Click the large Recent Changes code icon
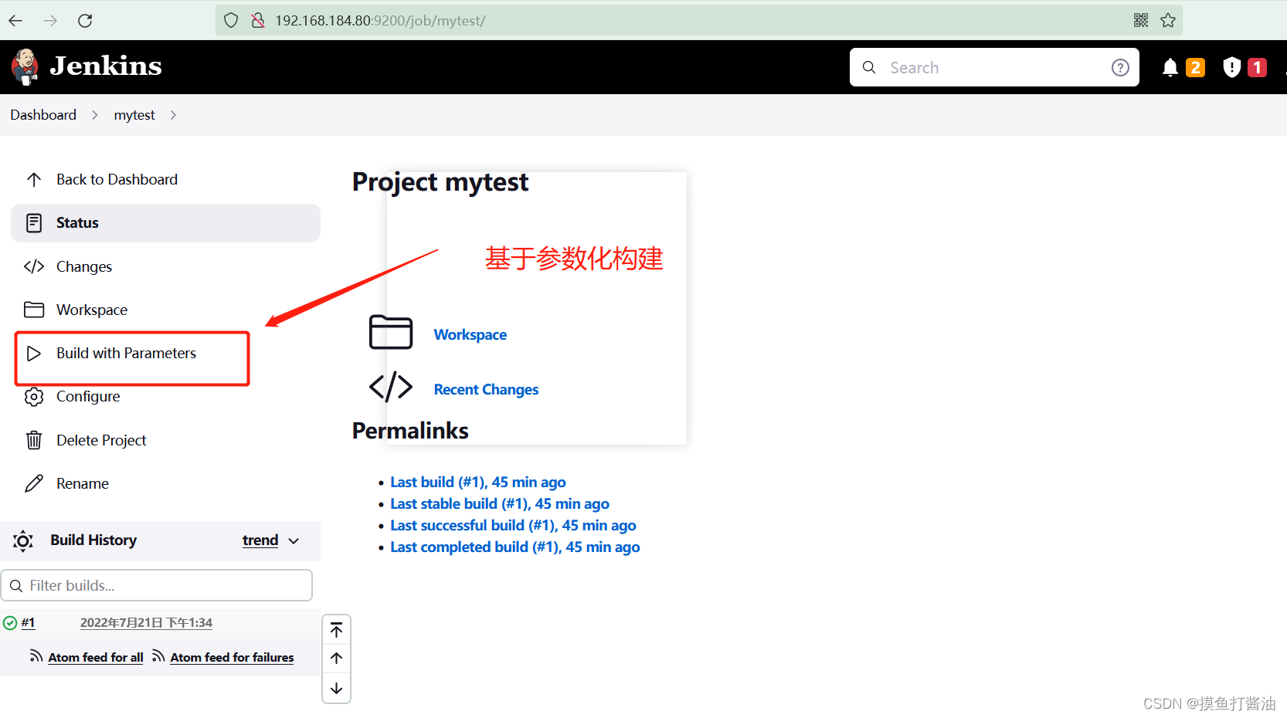The height and width of the screenshot is (718, 1287). point(391,387)
